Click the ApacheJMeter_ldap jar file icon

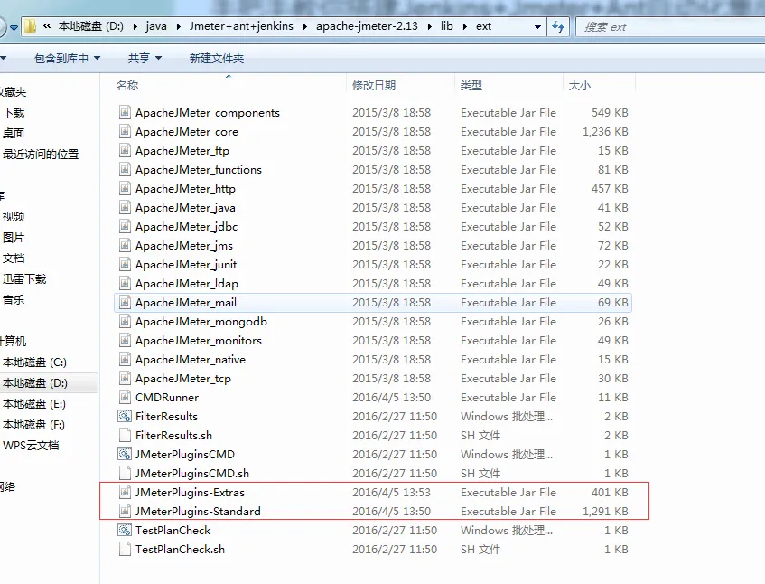click(125, 283)
